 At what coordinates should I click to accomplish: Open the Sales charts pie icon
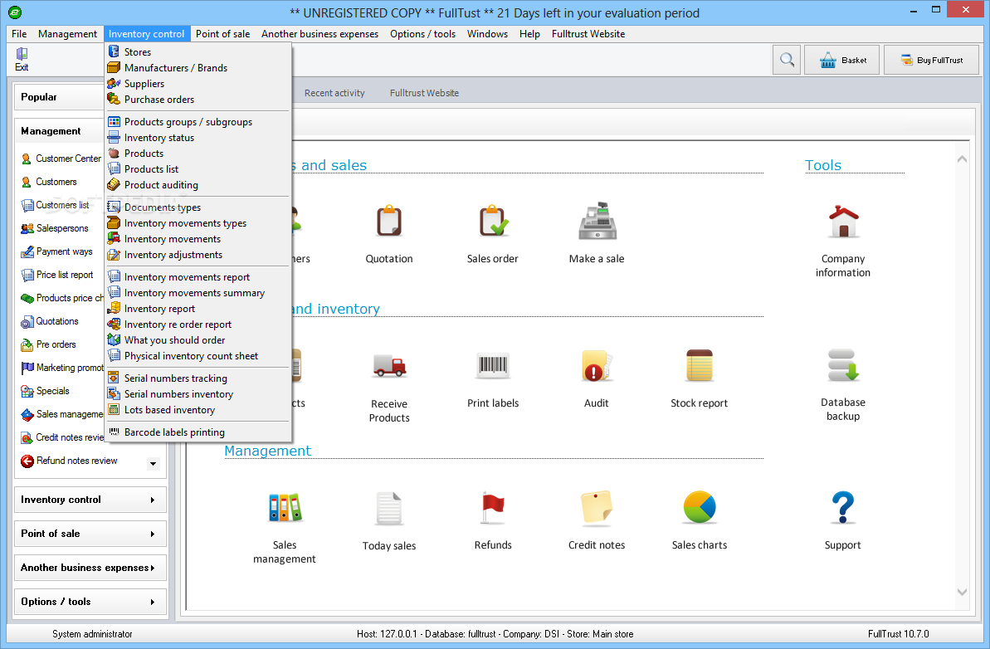tap(699, 508)
